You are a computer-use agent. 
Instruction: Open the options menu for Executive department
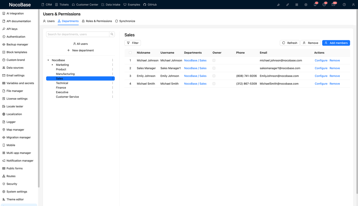(x=113, y=92)
